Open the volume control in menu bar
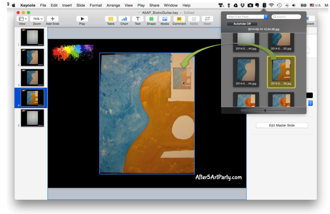Viewport: 330px width, 214px height. [294, 5]
